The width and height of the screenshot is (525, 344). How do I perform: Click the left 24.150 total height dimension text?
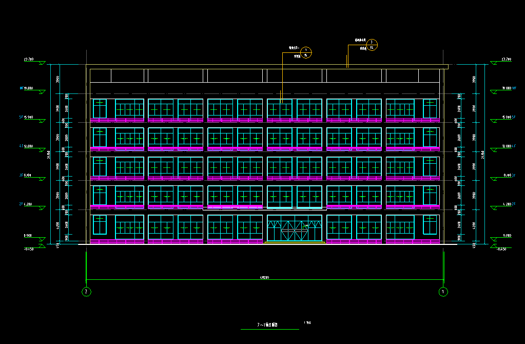click(49, 153)
